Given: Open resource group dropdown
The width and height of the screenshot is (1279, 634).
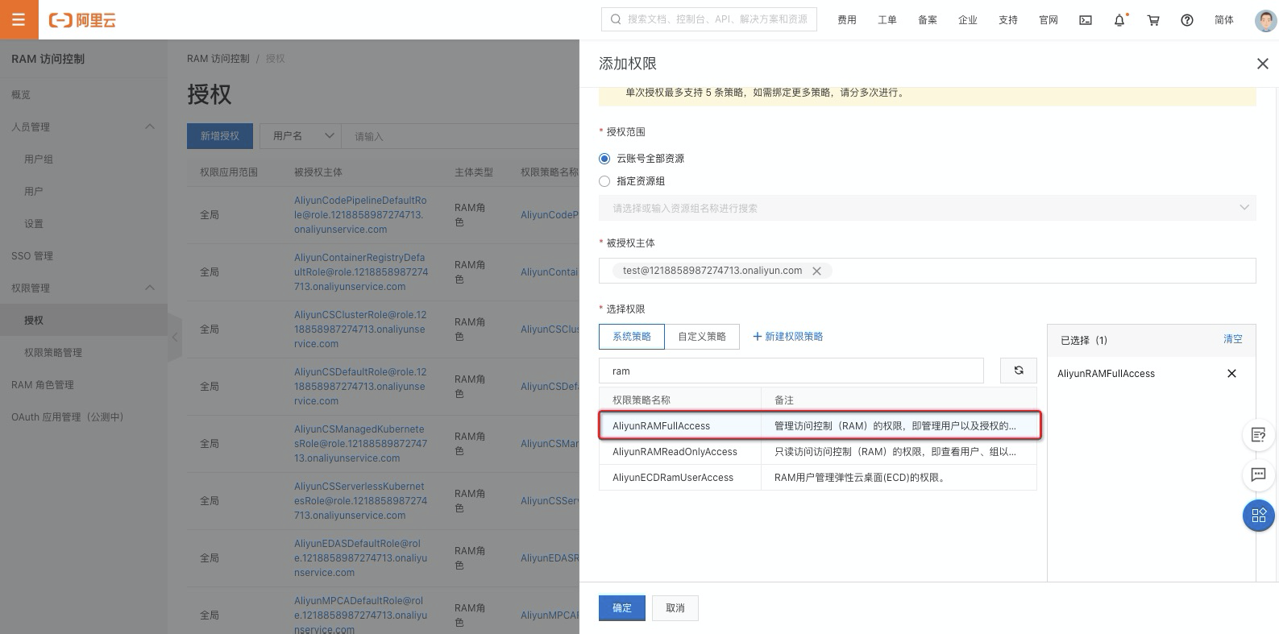Looking at the screenshot, I should (927, 208).
